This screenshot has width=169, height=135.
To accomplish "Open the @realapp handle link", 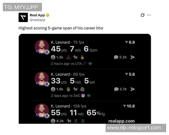I will point(37,20).
